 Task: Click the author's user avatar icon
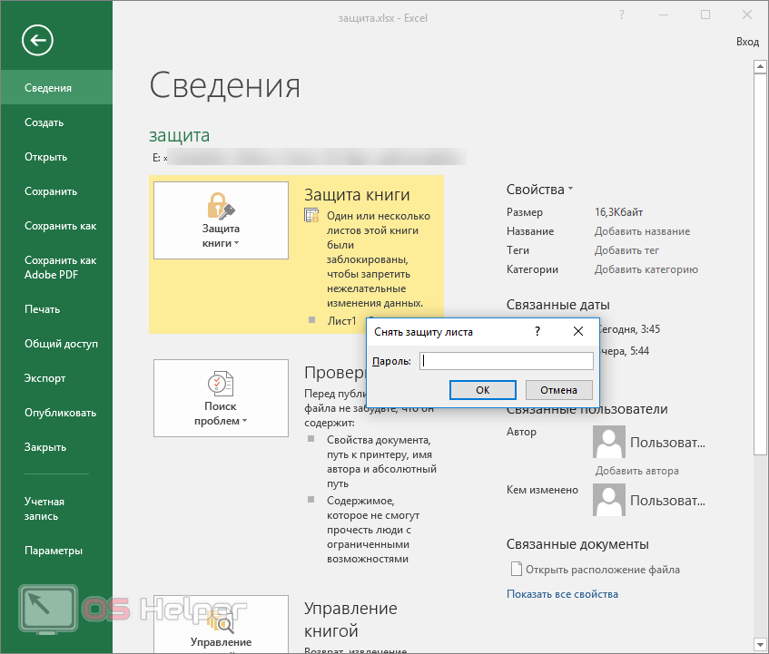pyautogui.click(x=608, y=442)
